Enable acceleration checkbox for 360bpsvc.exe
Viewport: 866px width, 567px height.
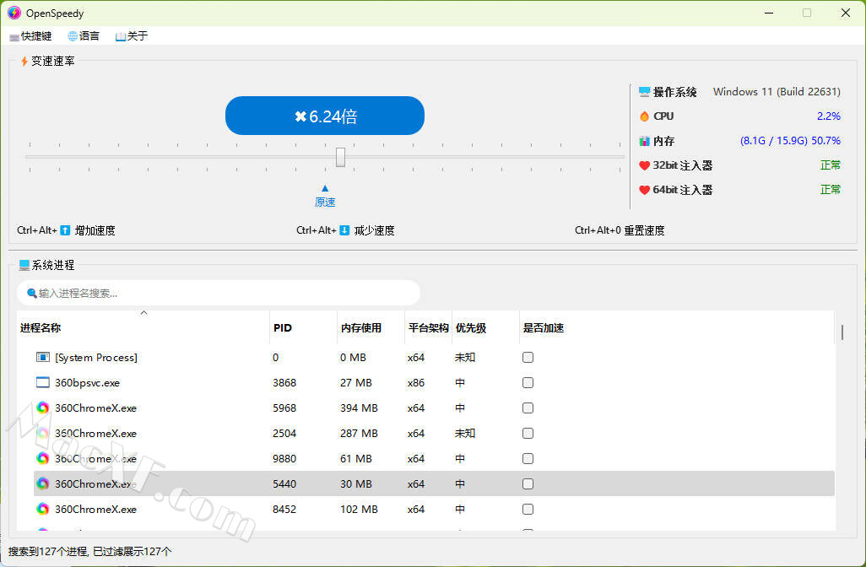528,382
